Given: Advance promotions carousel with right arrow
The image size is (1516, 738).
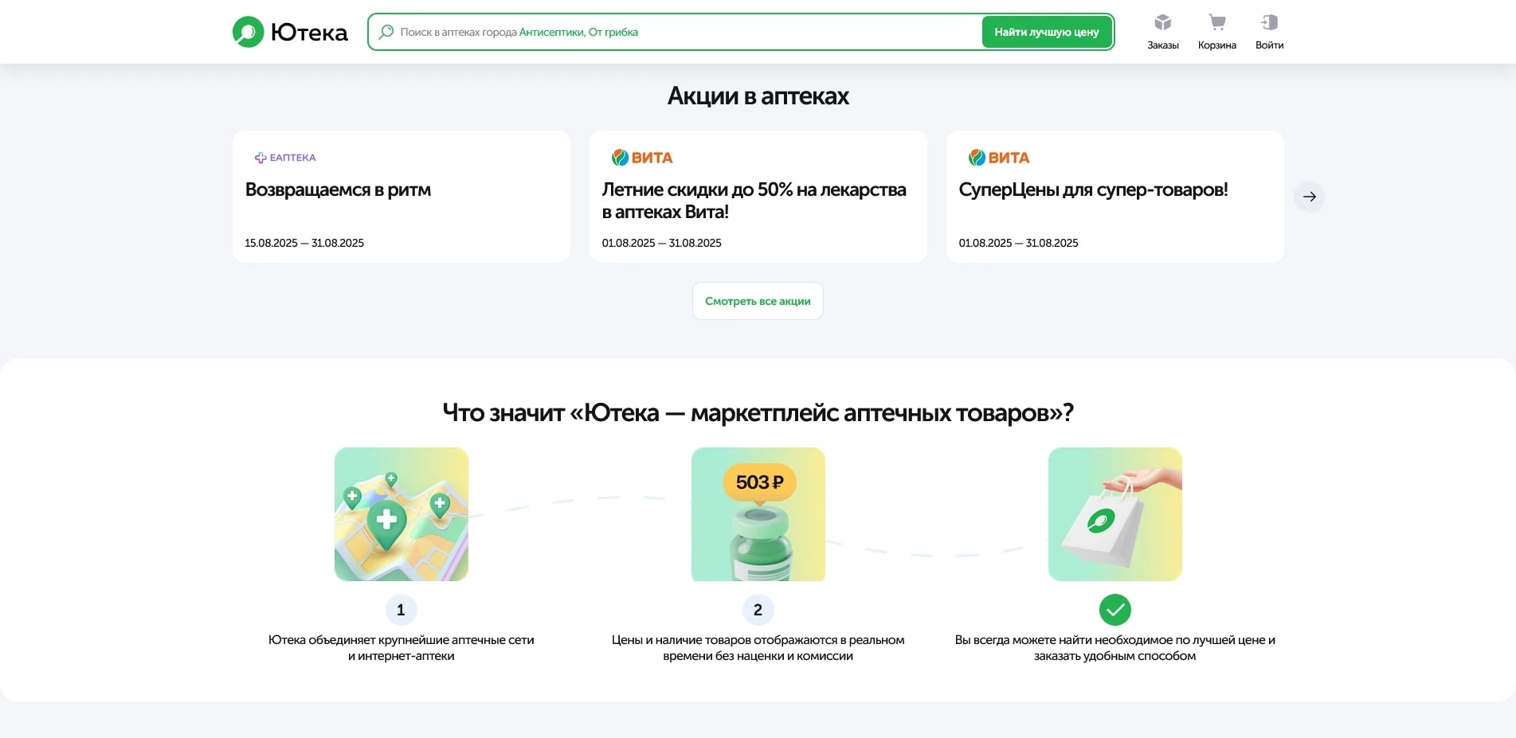Looking at the screenshot, I should pos(1309,196).
